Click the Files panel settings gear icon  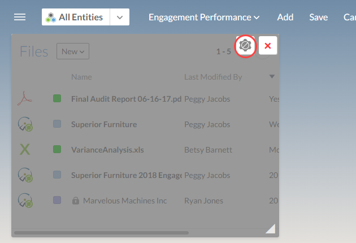tap(245, 46)
